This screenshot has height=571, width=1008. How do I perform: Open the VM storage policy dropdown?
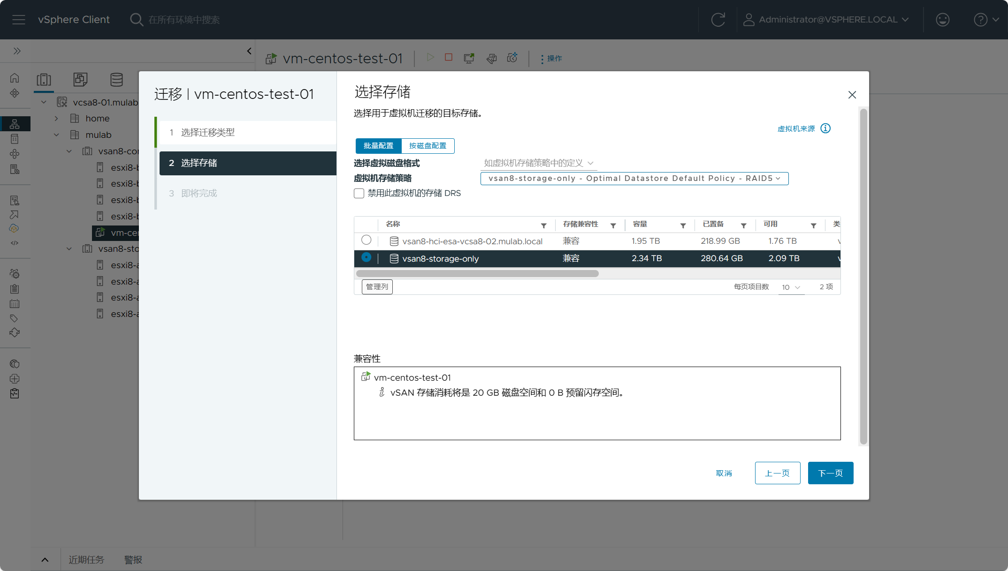[634, 179]
